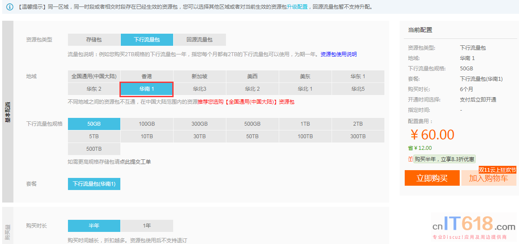Choose the 500TB package specification

coord(94,149)
